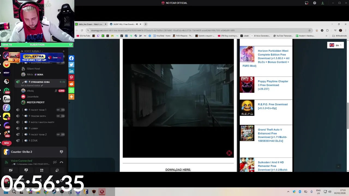Open the CS:GO Discord server icon
Viewport: 349px width, 196px height.
pyautogui.click(x=7, y=99)
